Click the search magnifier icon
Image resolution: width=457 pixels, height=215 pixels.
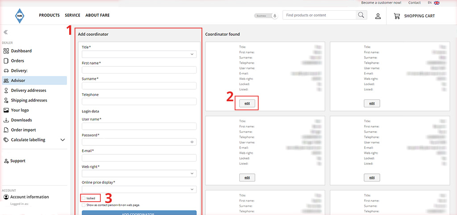coord(361,15)
